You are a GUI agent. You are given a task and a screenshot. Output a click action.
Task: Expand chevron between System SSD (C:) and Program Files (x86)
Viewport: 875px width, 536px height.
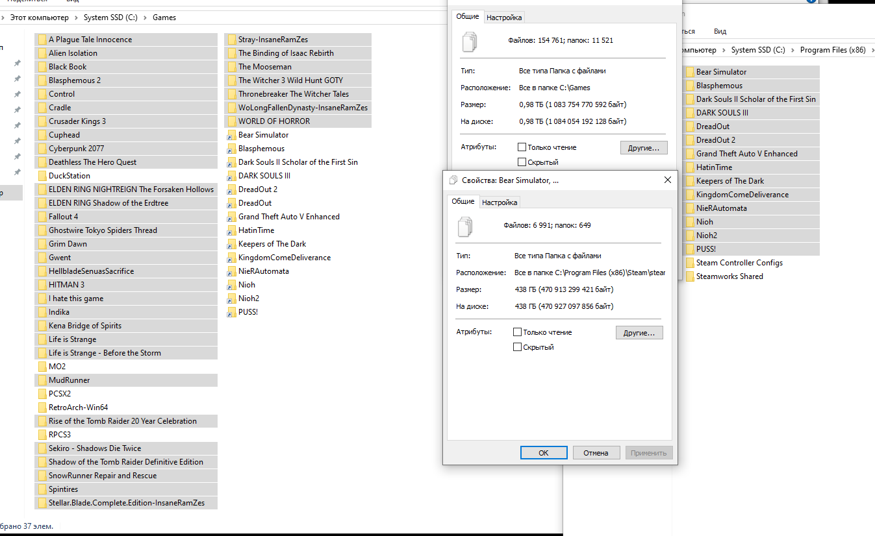pyautogui.click(x=793, y=50)
